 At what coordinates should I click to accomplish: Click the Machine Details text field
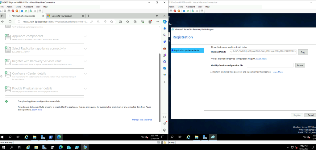(x=263, y=52)
